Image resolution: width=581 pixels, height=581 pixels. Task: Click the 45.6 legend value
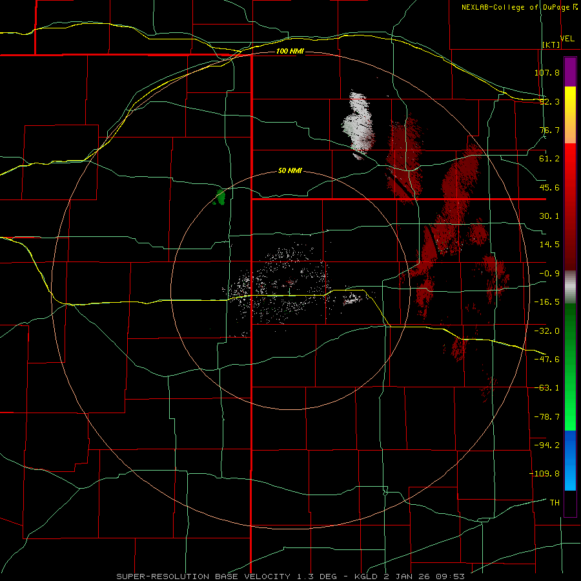[549, 187]
